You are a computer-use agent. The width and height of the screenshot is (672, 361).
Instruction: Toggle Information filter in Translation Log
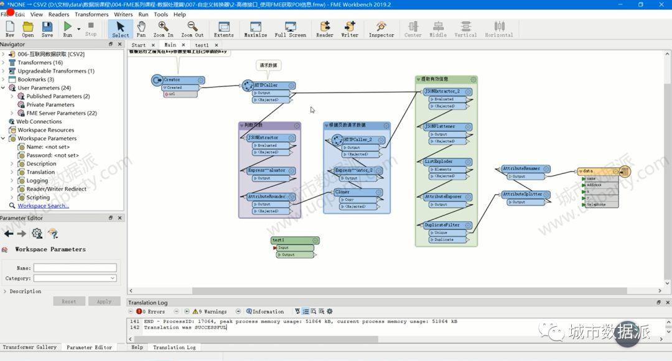pyautogui.click(x=265, y=311)
